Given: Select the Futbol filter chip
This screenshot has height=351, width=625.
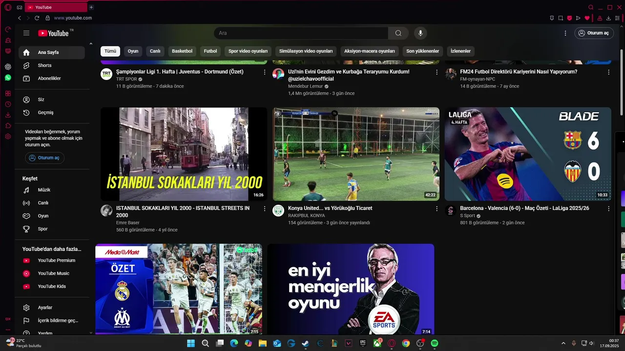Looking at the screenshot, I should click(x=210, y=51).
